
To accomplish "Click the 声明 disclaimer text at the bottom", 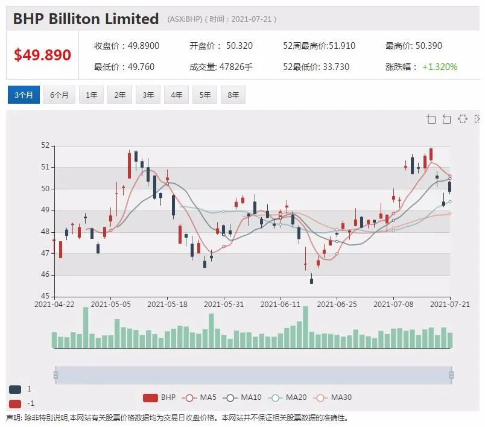I will [177, 418].
